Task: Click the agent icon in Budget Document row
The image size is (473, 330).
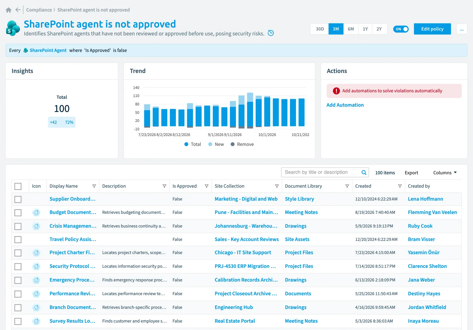Action: (36, 212)
